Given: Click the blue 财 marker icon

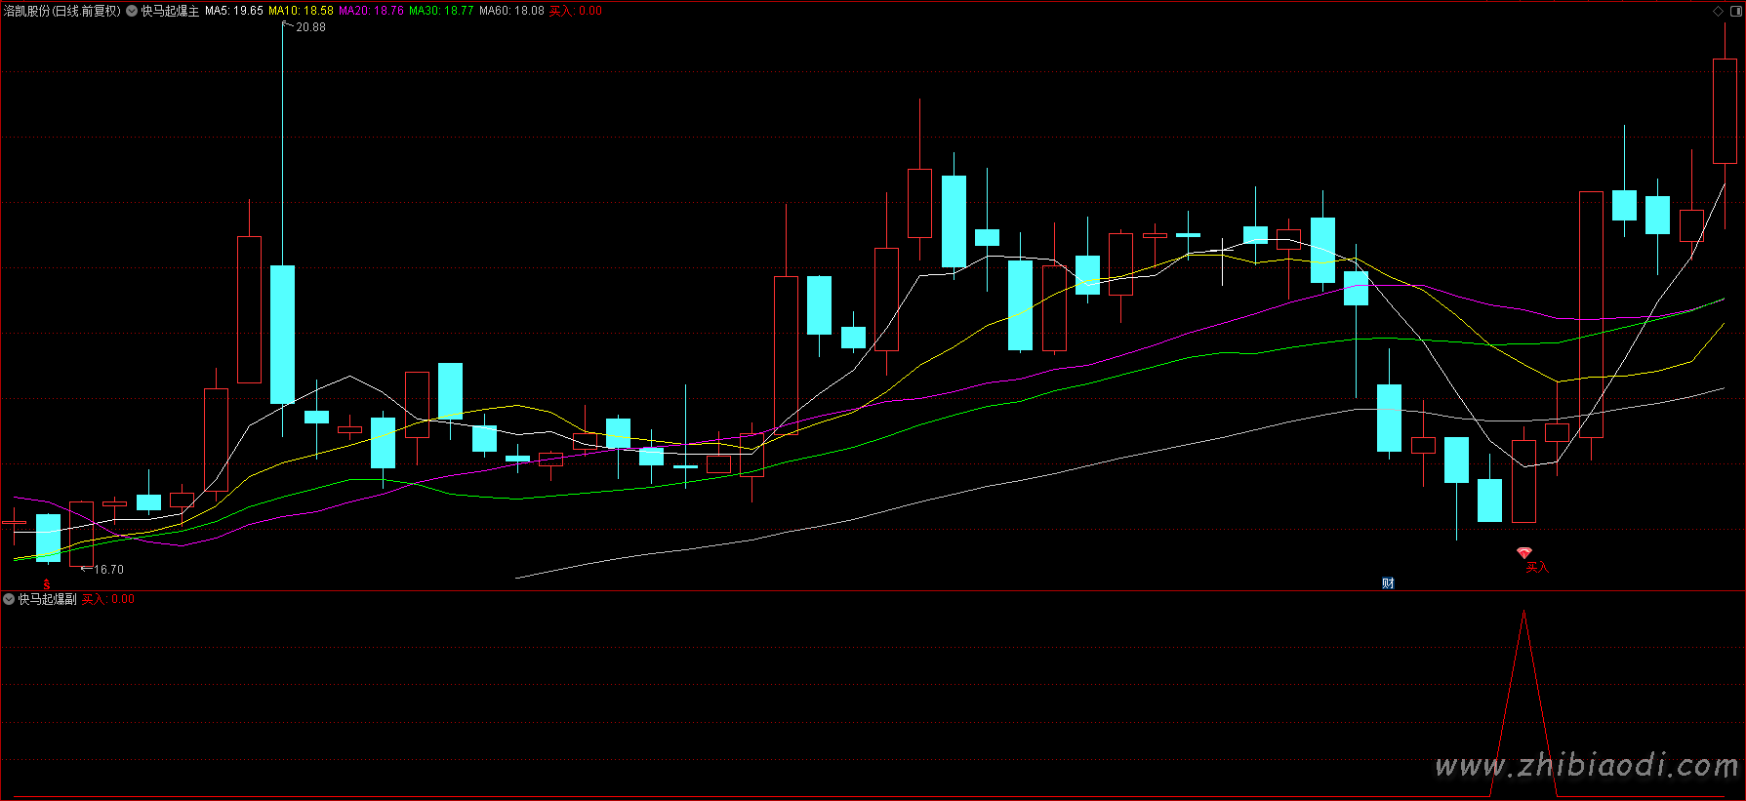Looking at the screenshot, I should click(x=1388, y=583).
